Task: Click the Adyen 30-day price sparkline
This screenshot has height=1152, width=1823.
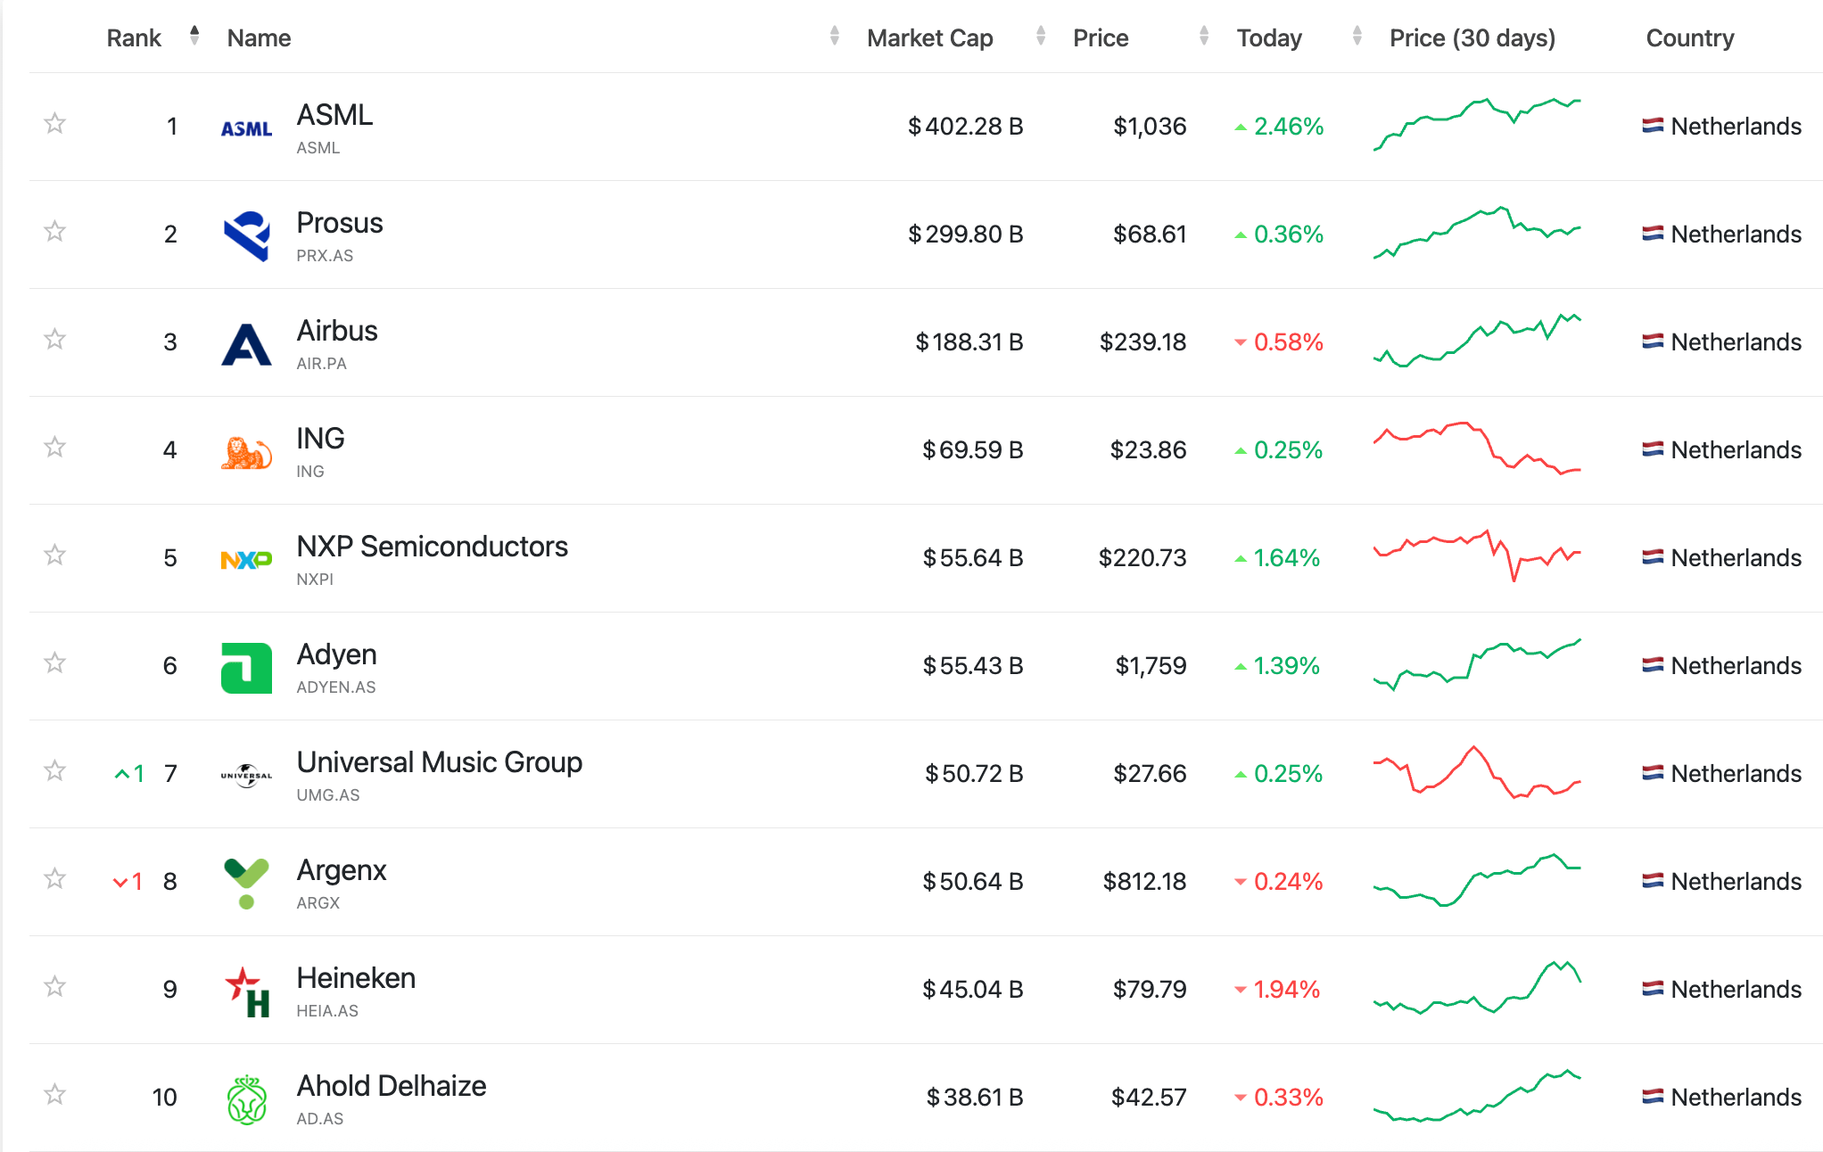Action: [1477, 665]
